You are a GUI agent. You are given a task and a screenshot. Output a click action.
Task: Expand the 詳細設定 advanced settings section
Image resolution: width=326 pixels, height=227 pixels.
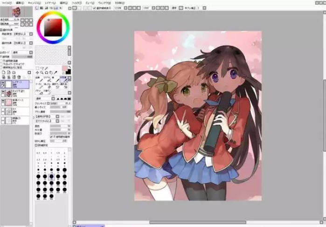coord(36,145)
